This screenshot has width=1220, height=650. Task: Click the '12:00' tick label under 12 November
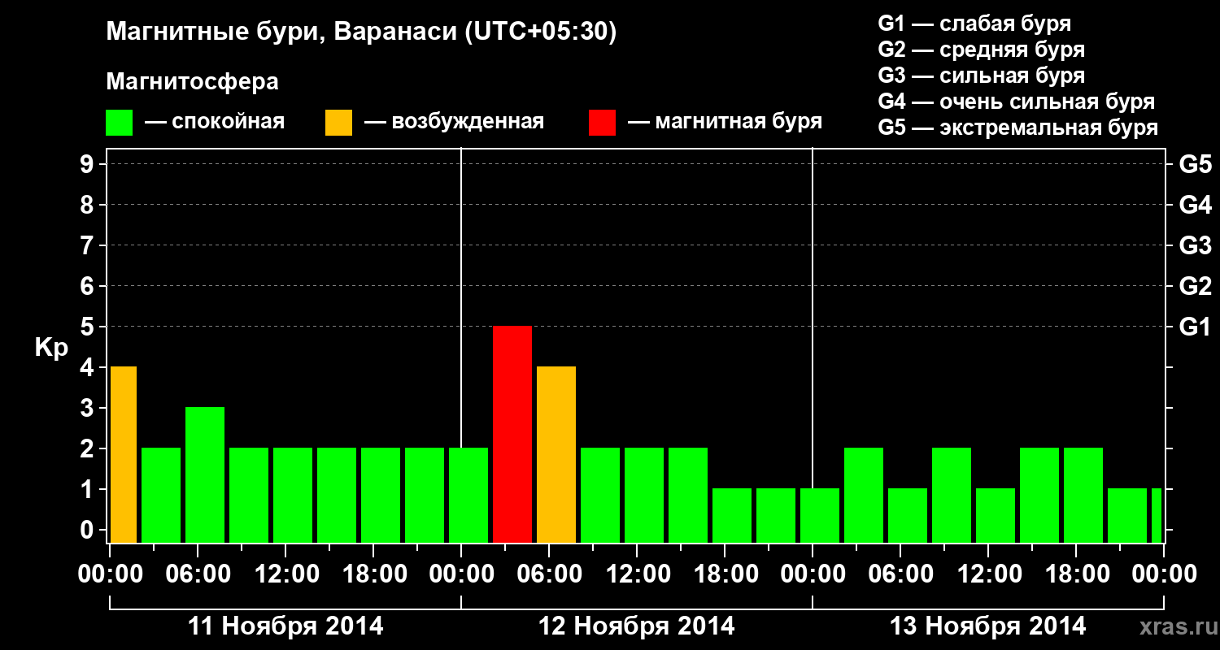(x=637, y=574)
